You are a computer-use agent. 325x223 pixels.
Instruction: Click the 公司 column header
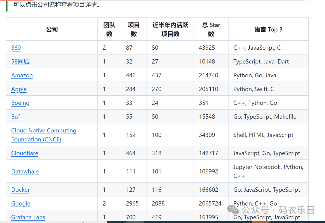52,29
